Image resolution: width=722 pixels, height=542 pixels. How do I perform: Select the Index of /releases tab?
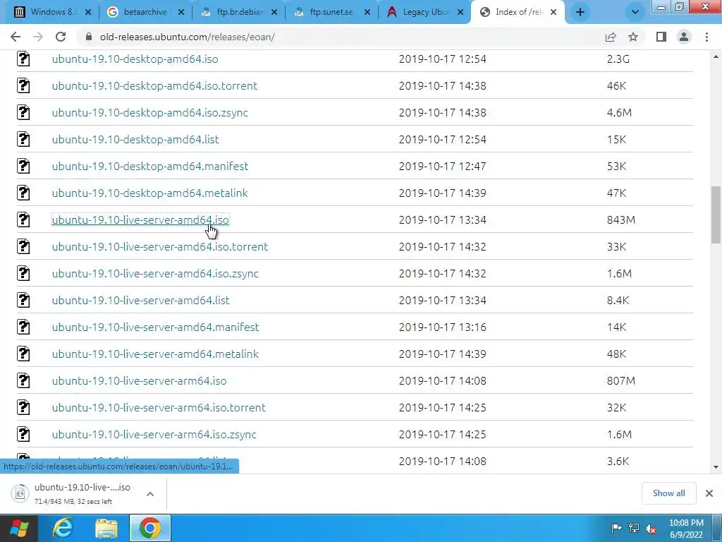tap(517, 12)
